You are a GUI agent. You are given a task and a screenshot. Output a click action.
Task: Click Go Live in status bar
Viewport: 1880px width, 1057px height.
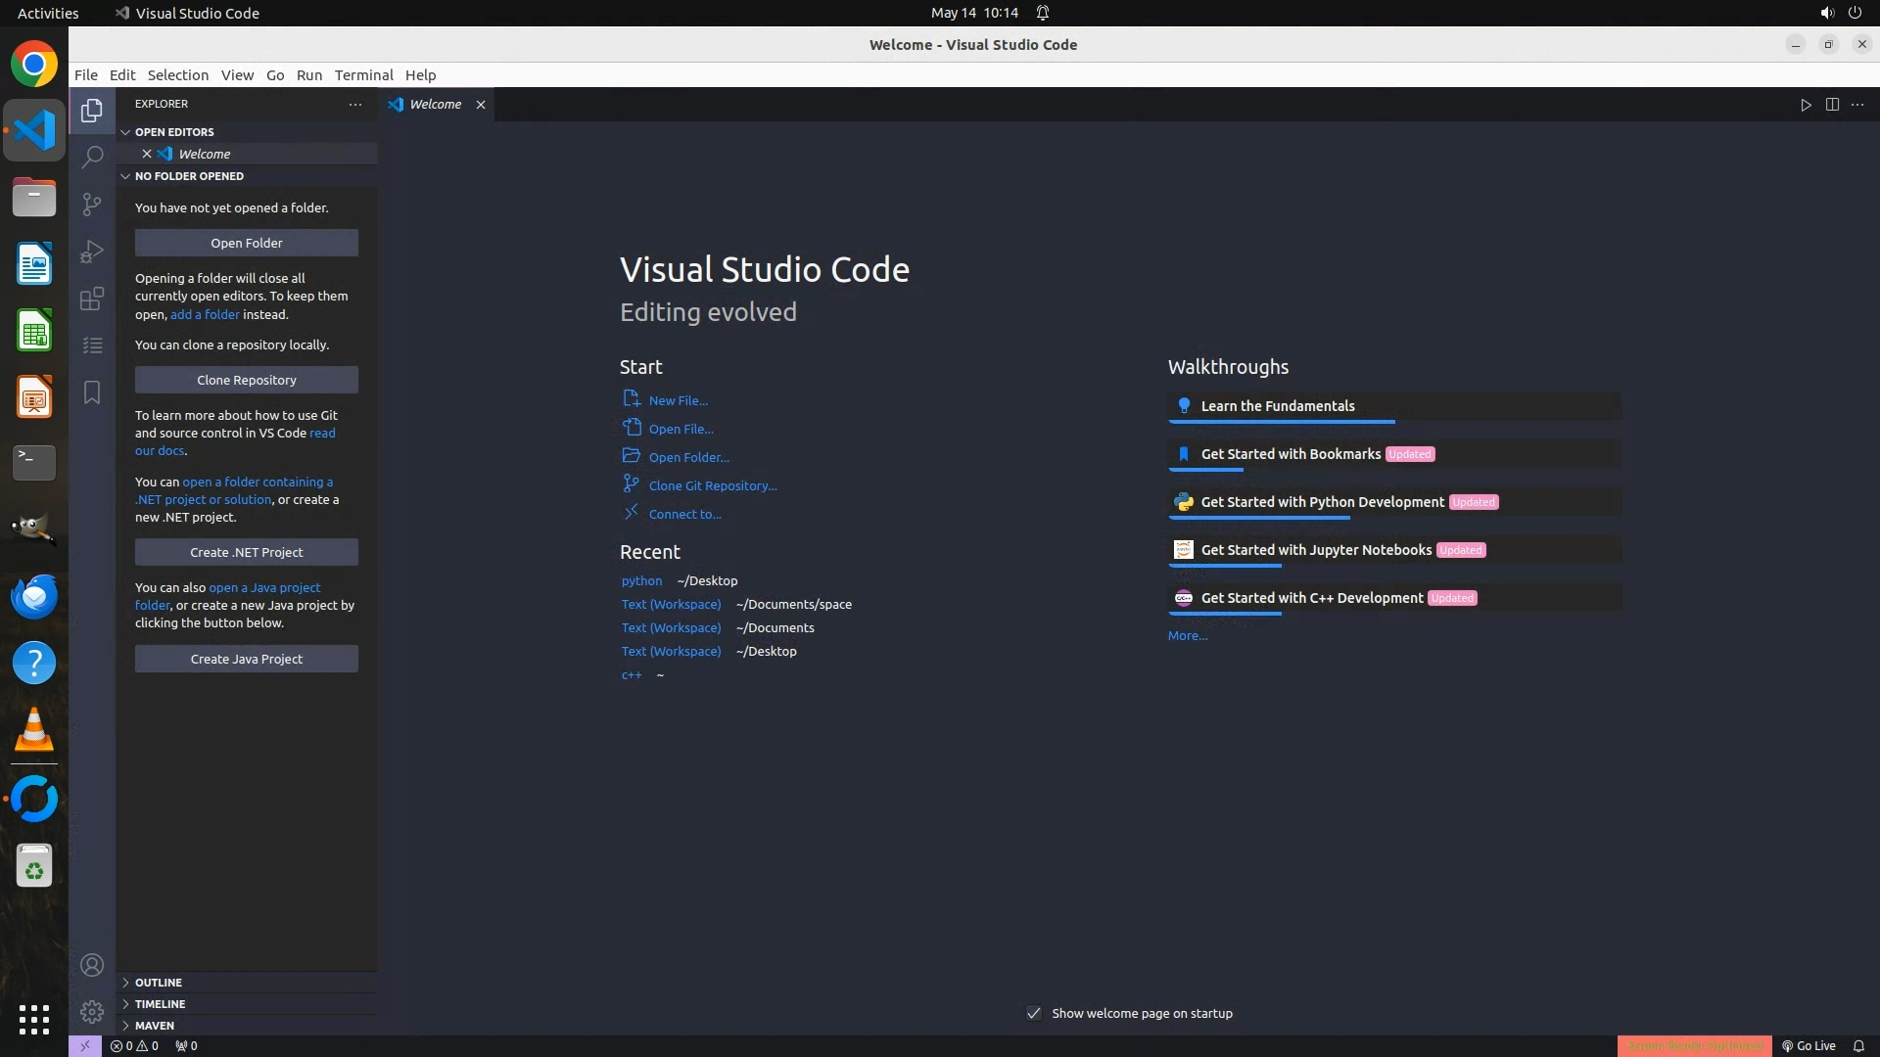(x=1809, y=1045)
